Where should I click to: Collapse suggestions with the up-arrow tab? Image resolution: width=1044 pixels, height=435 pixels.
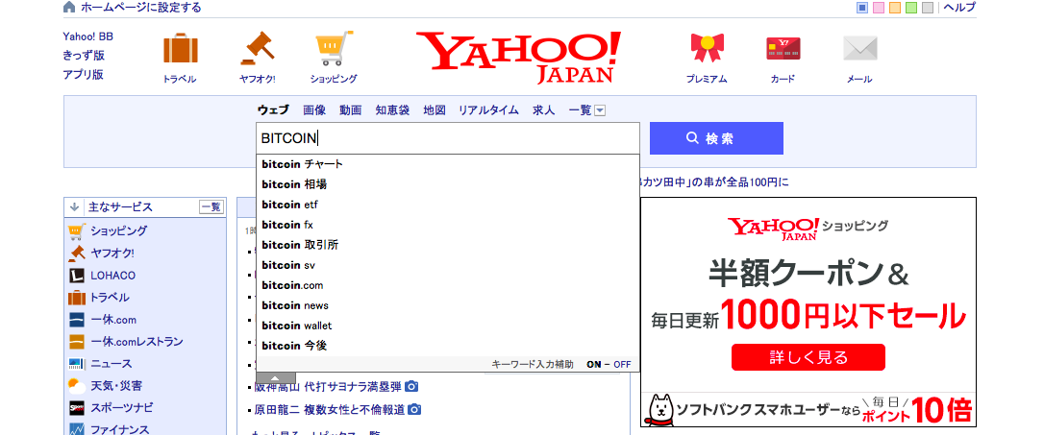pyautogui.click(x=275, y=377)
